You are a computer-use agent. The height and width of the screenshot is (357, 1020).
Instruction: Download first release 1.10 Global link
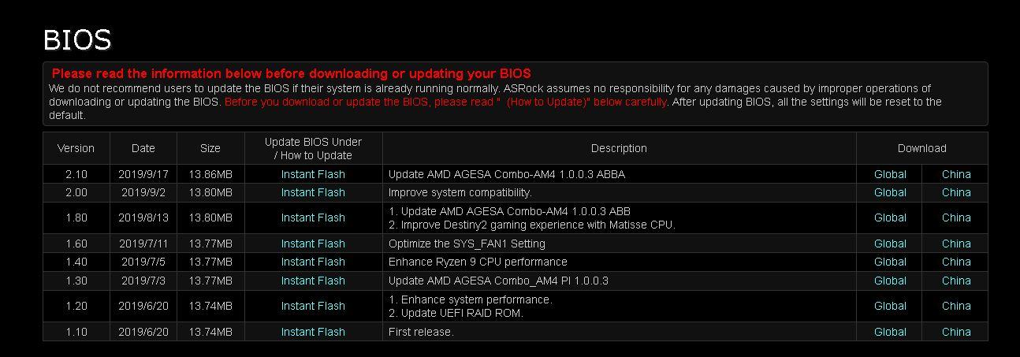click(x=890, y=332)
